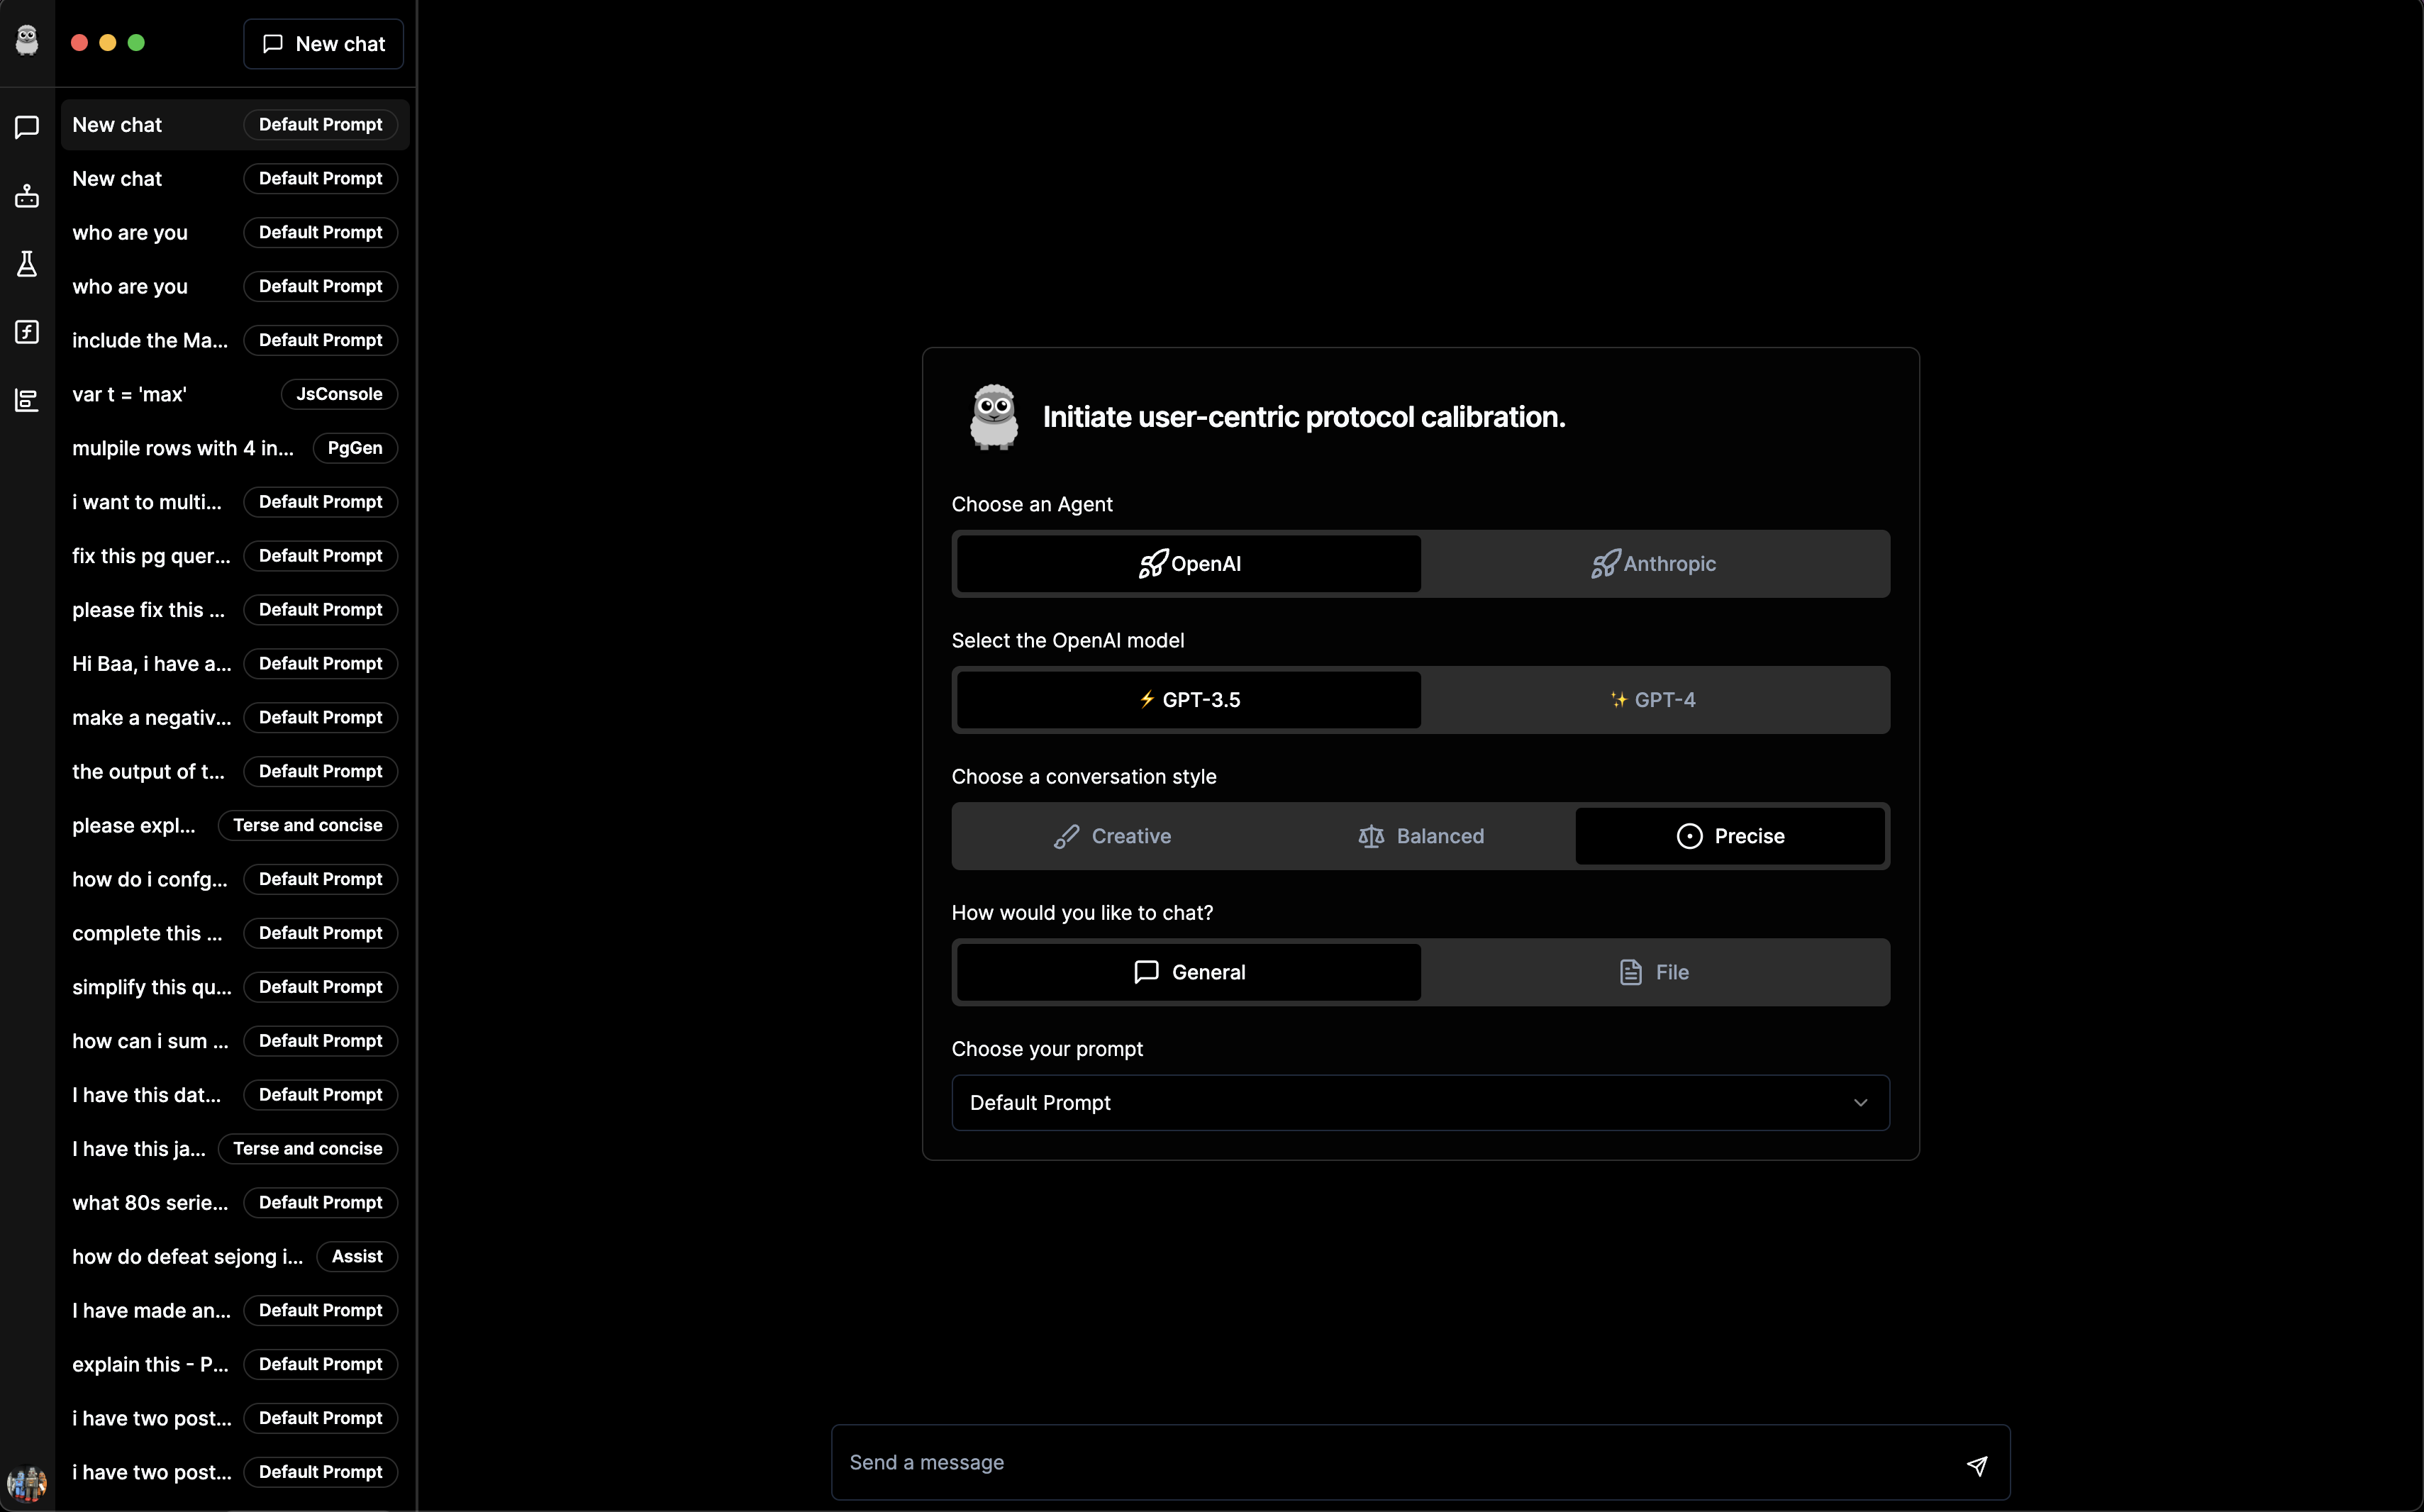Select the OpenAI agent
2424x1512 pixels.
1188,564
